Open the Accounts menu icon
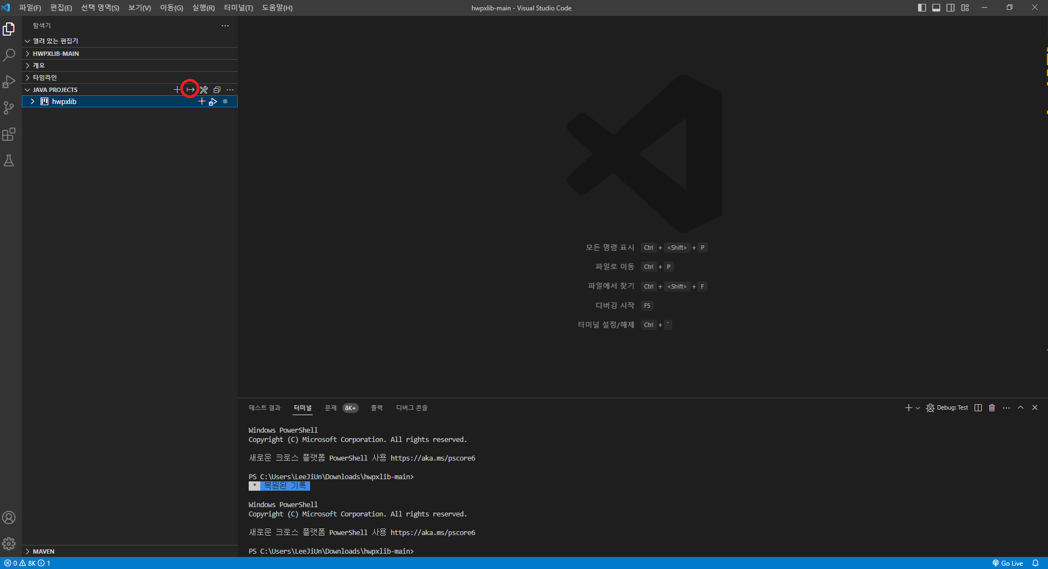 [x=9, y=518]
